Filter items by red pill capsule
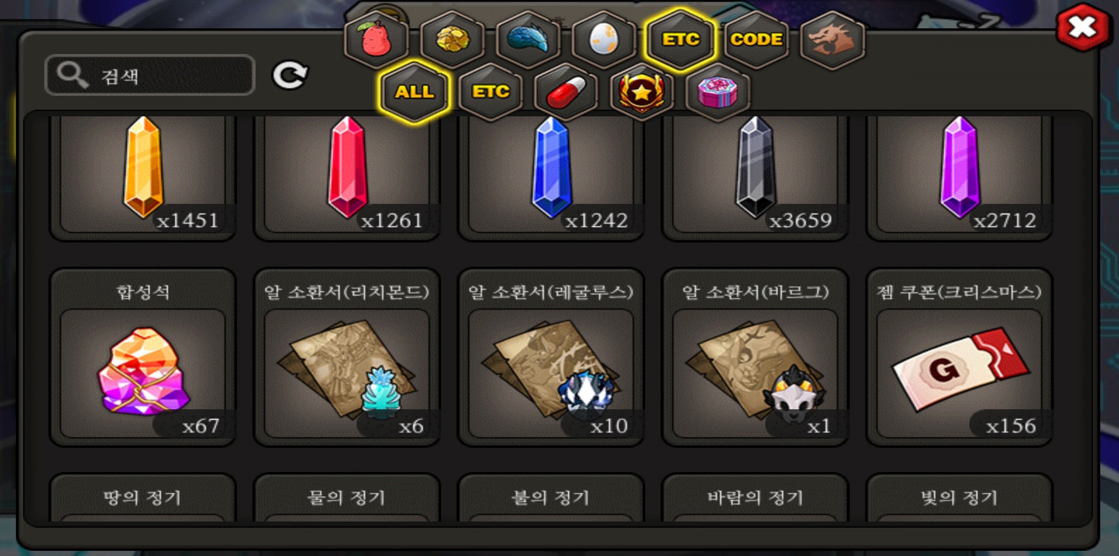This screenshot has width=1119, height=556. [x=566, y=92]
